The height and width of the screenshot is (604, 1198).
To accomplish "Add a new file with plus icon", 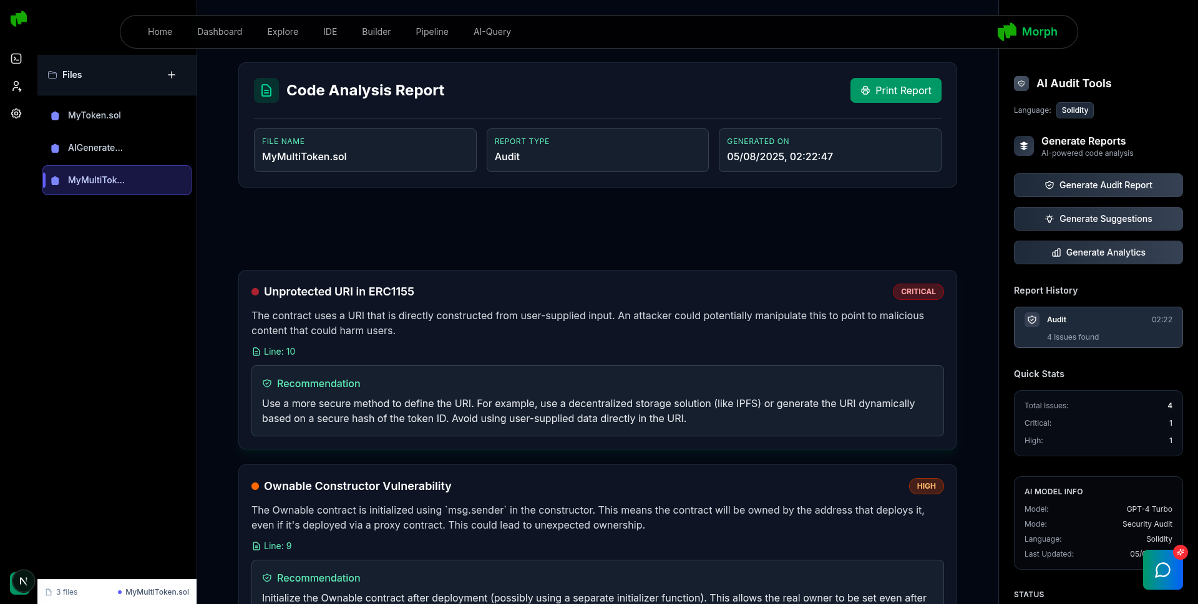I will coord(172,75).
